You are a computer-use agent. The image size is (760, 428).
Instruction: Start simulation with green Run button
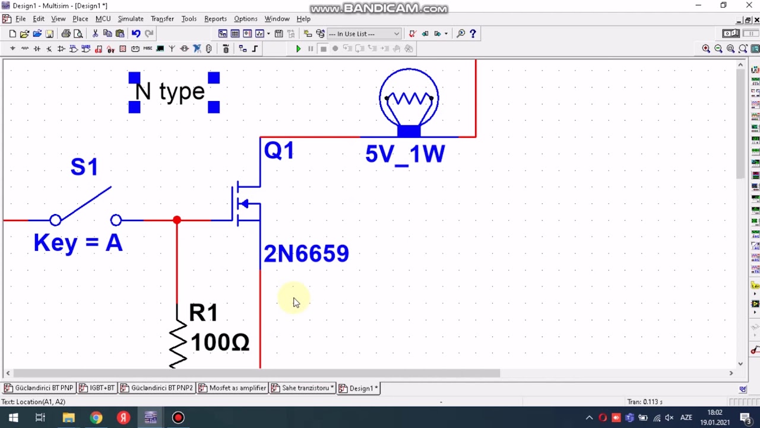pyautogui.click(x=298, y=49)
